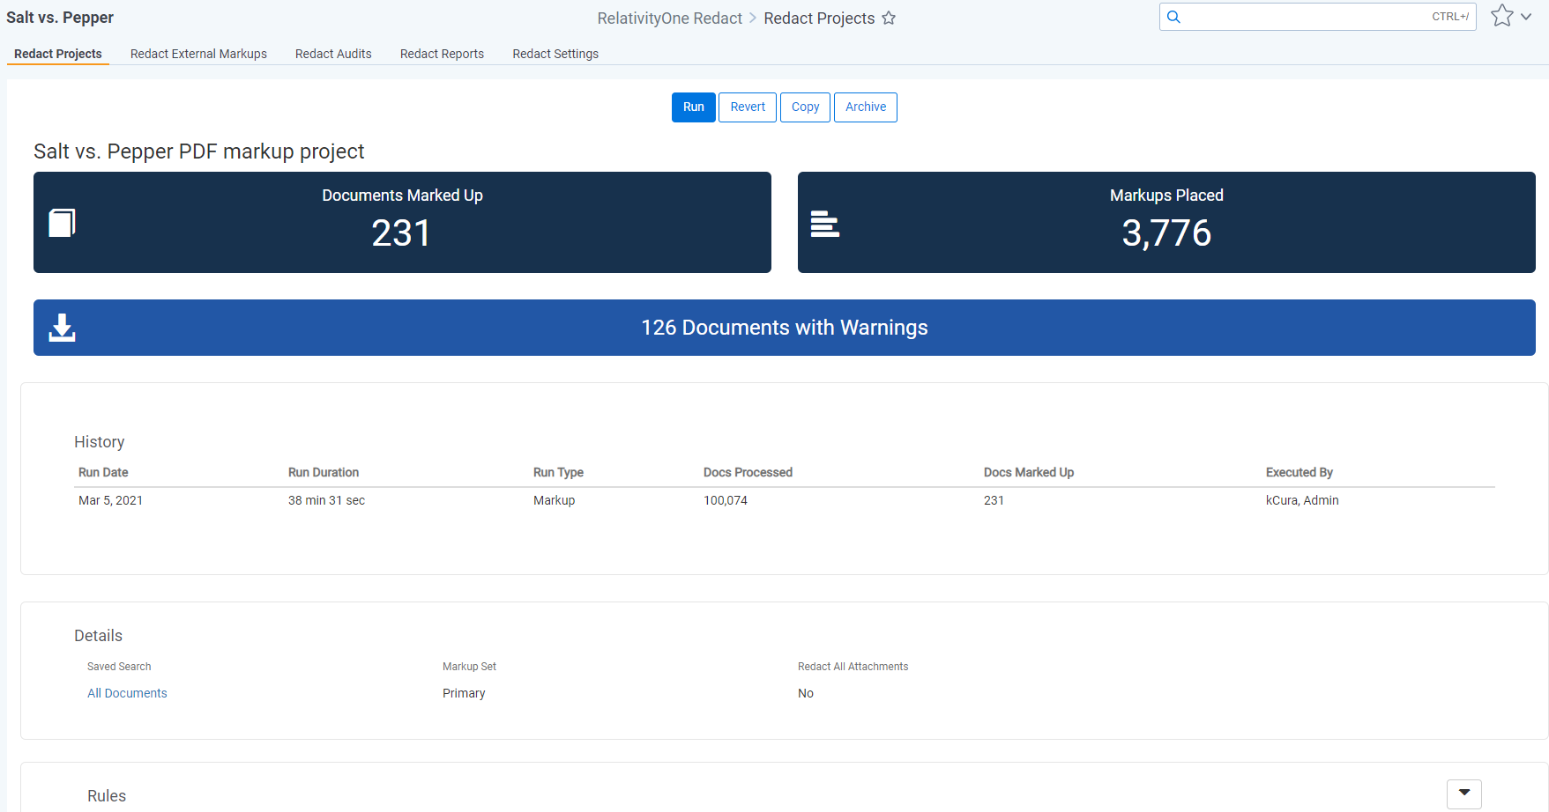
Task: Expand the Rules section dropdown arrow
Action: [1464, 794]
